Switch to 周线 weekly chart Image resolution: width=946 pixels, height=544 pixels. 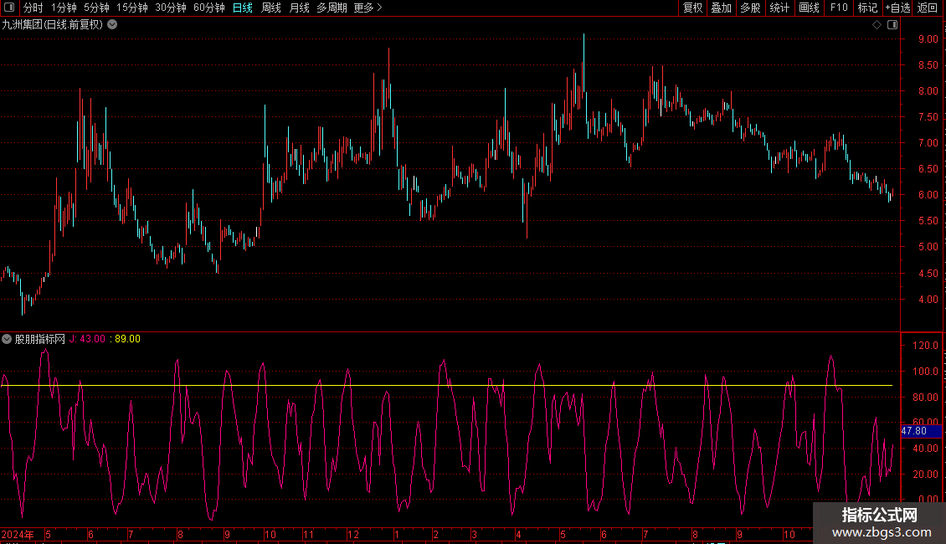[271, 8]
